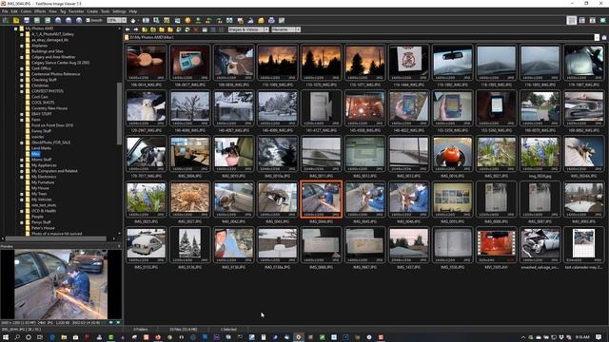Select the MVI video file thumbnail
This screenshot has height=342, width=609.
(x=497, y=245)
